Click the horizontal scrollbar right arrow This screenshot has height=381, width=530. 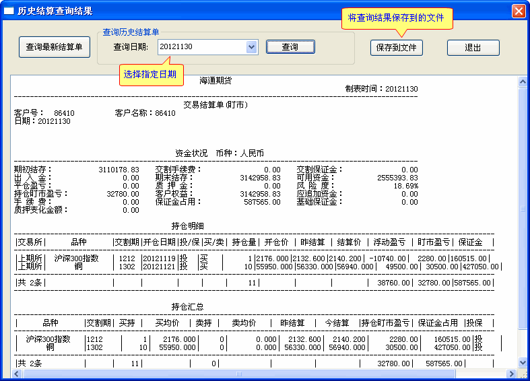point(512,374)
